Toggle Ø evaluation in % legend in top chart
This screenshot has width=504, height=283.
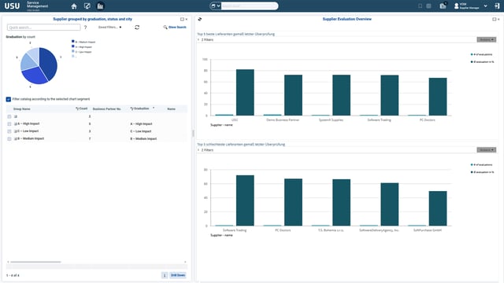pyautogui.click(x=483, y=62)
